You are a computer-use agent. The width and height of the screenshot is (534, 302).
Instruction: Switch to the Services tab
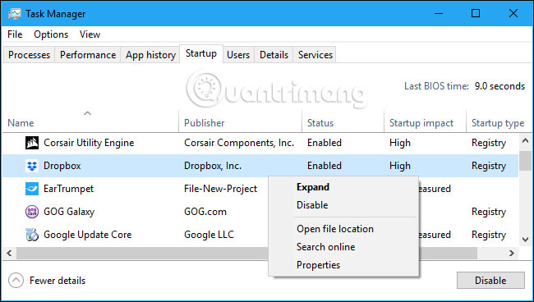click(x=315, y=55)
